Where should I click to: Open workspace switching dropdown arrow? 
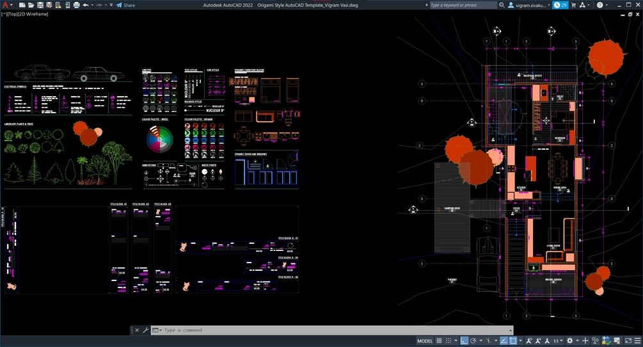tap(577, 341)
